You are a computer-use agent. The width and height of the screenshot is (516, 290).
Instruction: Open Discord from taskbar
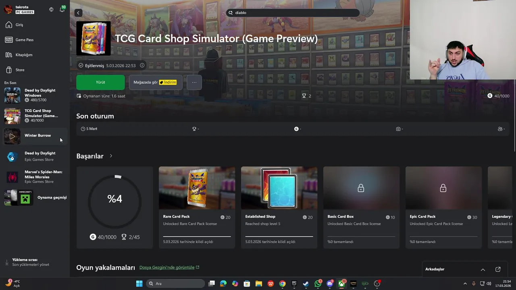(x=330, y=284)
